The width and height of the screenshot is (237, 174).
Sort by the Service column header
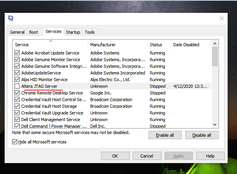[50, 45]
